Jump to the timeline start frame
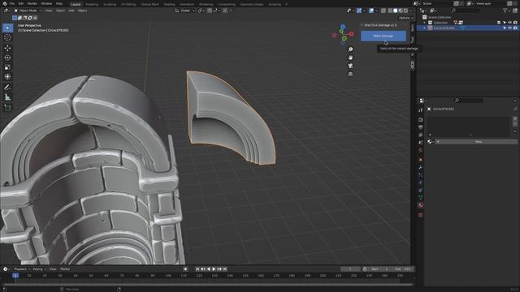Image resolution: width=520 pixels, height=292 pixels. coord(197,269)
